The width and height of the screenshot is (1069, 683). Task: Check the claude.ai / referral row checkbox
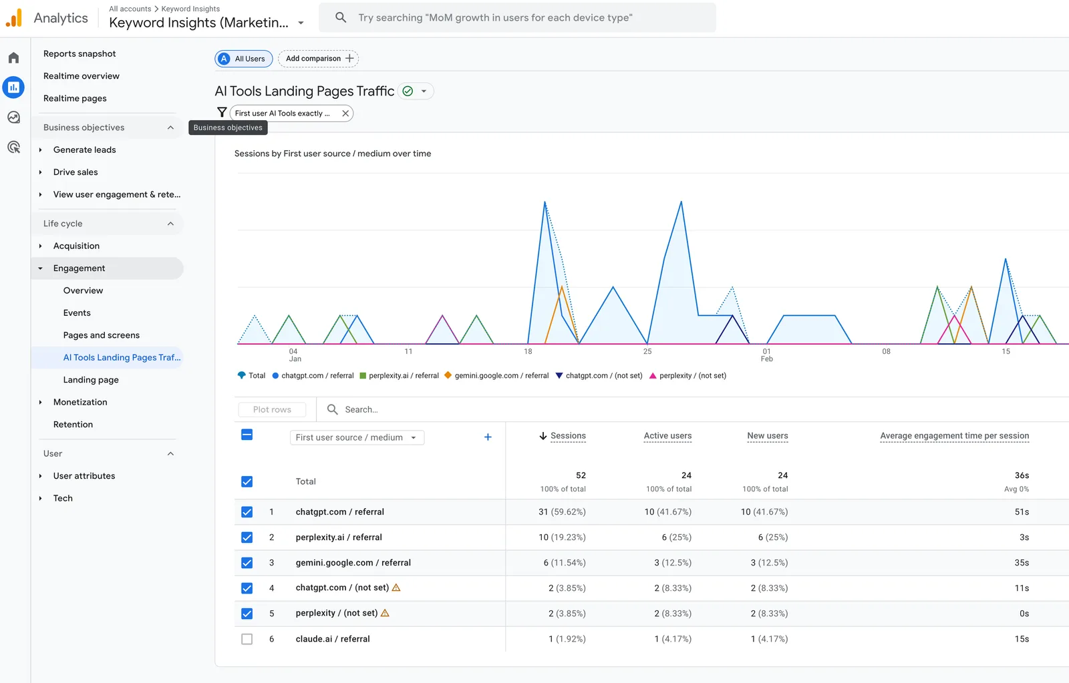247,639
